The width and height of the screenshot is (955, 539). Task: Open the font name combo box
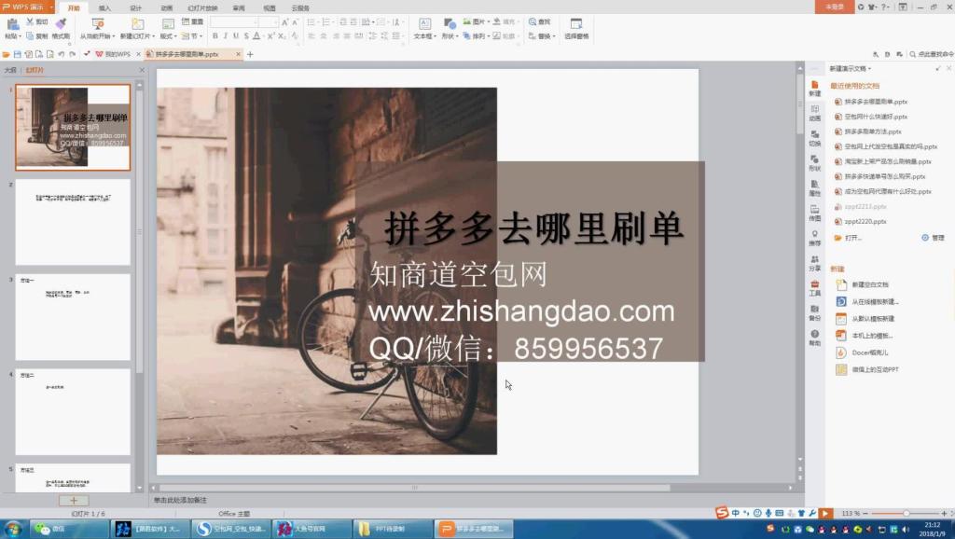tap(233, 22)
